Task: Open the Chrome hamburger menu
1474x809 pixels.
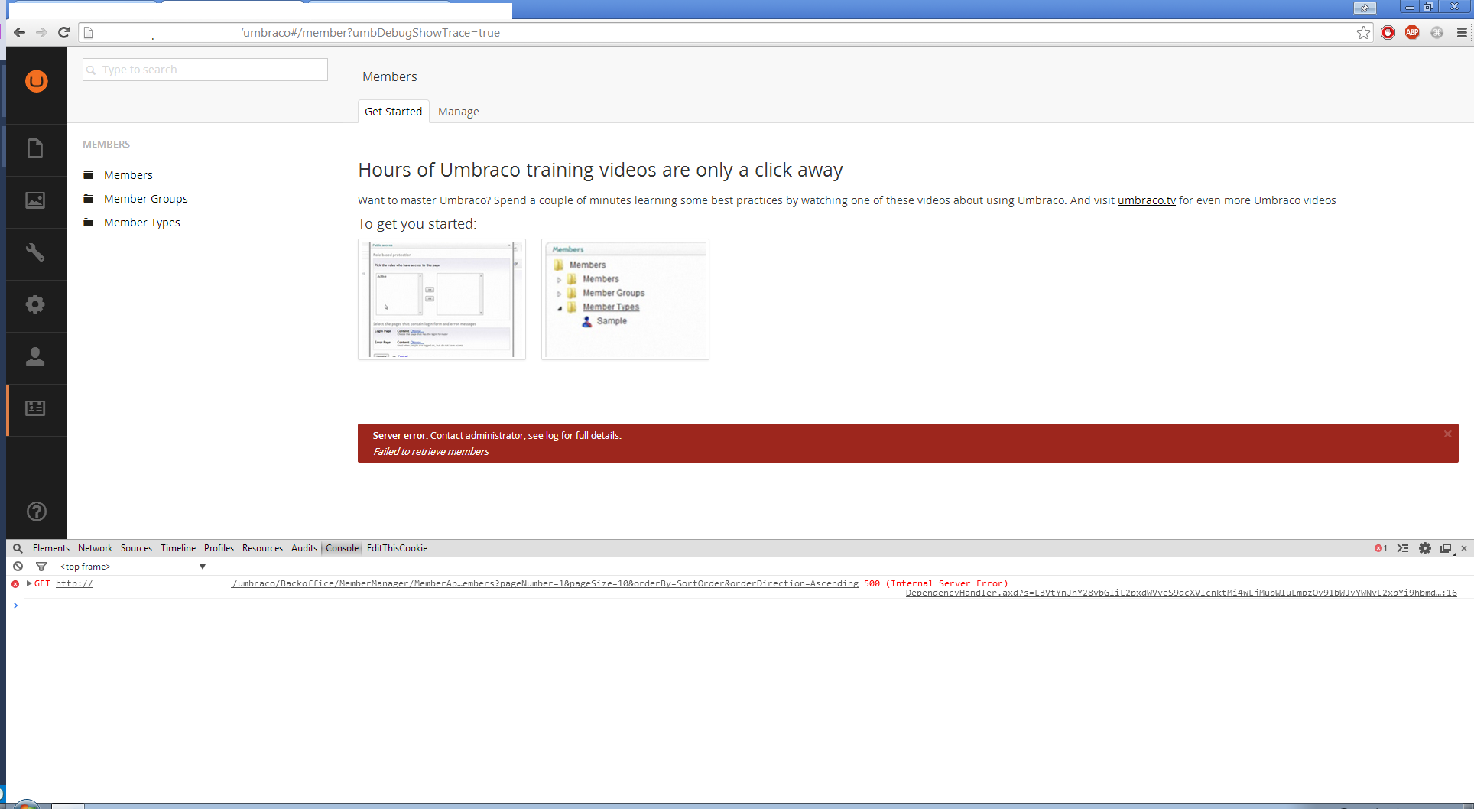Action: point(1462,32)
